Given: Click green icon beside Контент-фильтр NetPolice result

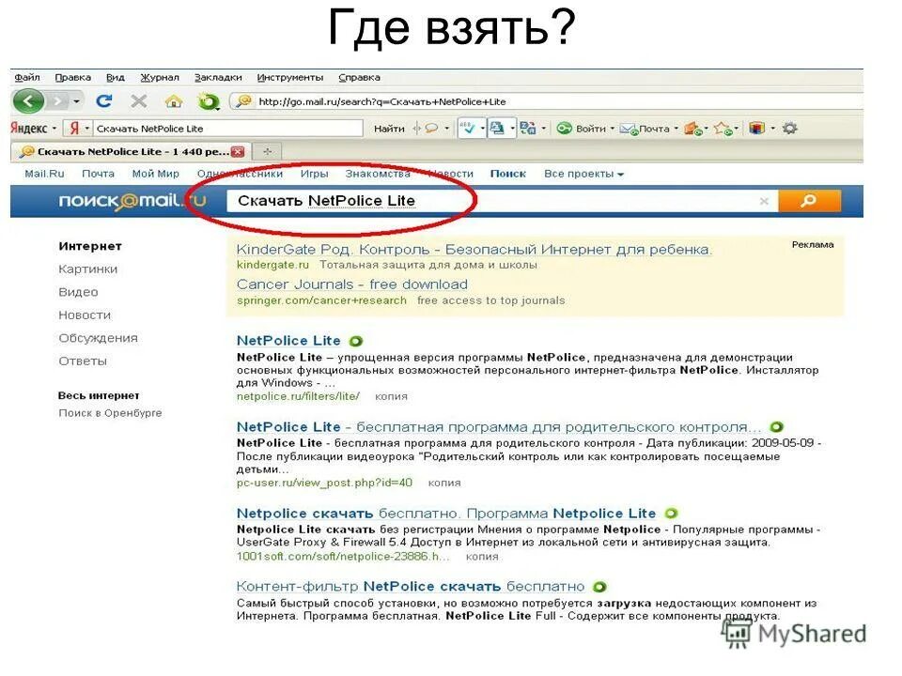Looking at the screenshot, I should point(600,587).
